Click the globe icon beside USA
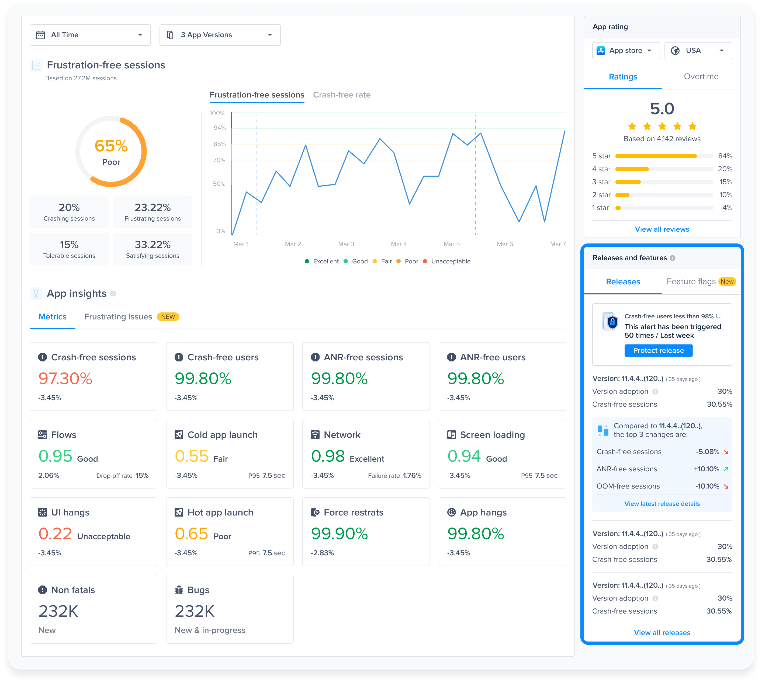The height and width of the screenshot is (683, 762). click(x=675, y=50)
